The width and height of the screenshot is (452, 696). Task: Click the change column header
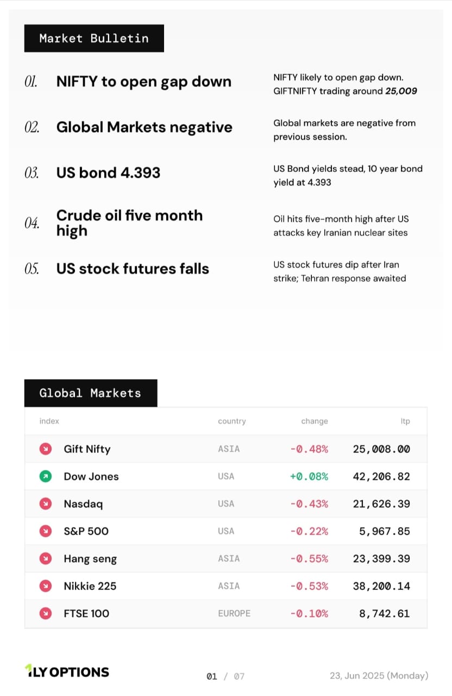click(x=315, y=421)
